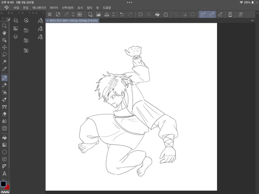Open the Layer palette stacked-sheets icon
Screen dimensions: 259x194
point(16,37)
